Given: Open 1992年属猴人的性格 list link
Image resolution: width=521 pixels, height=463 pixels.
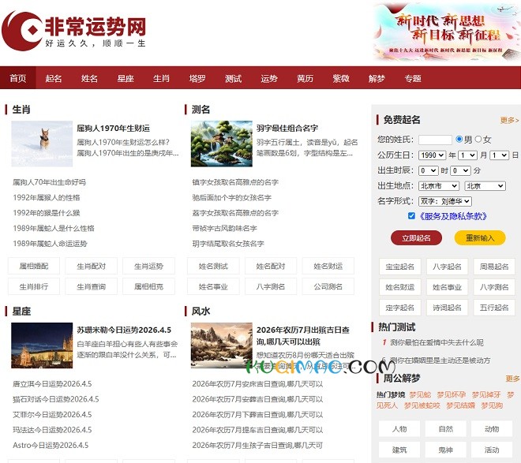Looking at the screenshot, I should (47, 197).
